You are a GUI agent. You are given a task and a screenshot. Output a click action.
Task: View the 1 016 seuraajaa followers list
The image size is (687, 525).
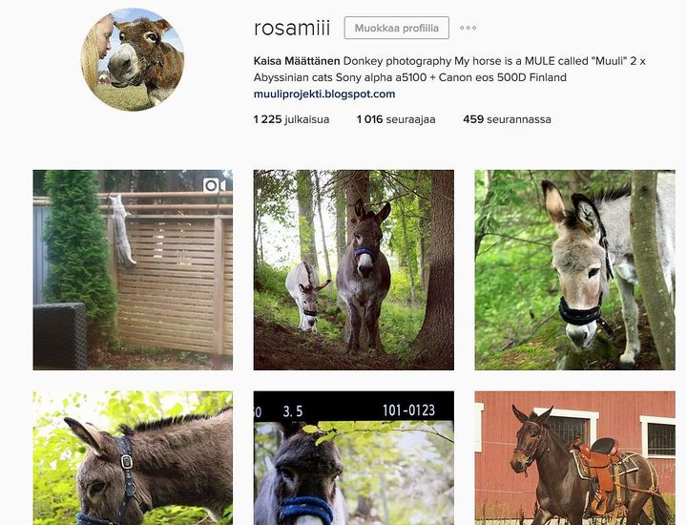click(x=396, y=119)
